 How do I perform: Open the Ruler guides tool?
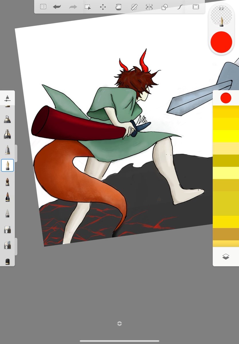[x=134, y=7]
